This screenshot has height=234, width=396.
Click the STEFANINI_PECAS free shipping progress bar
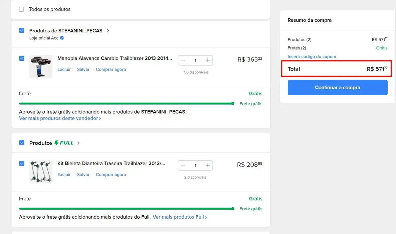(126, 104)
